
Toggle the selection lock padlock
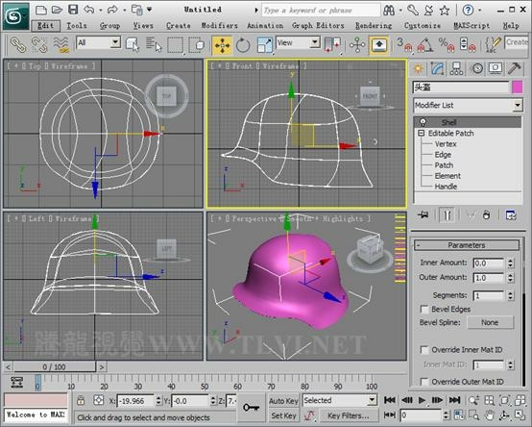[81, 400]
